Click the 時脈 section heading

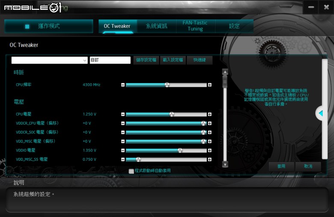[x=19, y=72]
